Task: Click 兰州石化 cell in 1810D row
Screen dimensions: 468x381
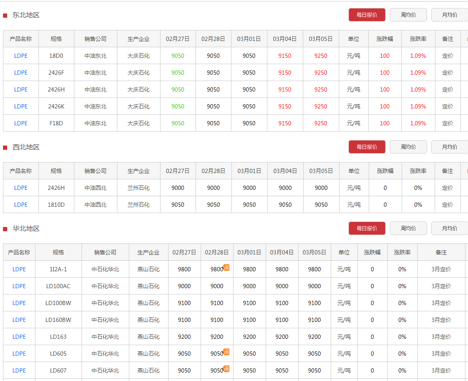Action: pyautogui.click(x=139, y=205)
